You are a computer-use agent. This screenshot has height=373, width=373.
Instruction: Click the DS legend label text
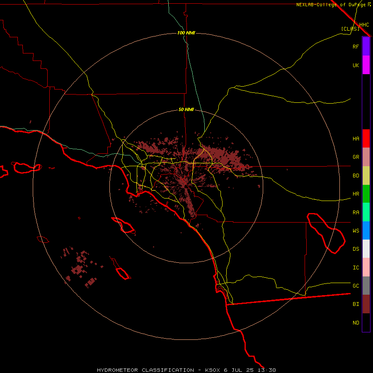pos(356,249)
